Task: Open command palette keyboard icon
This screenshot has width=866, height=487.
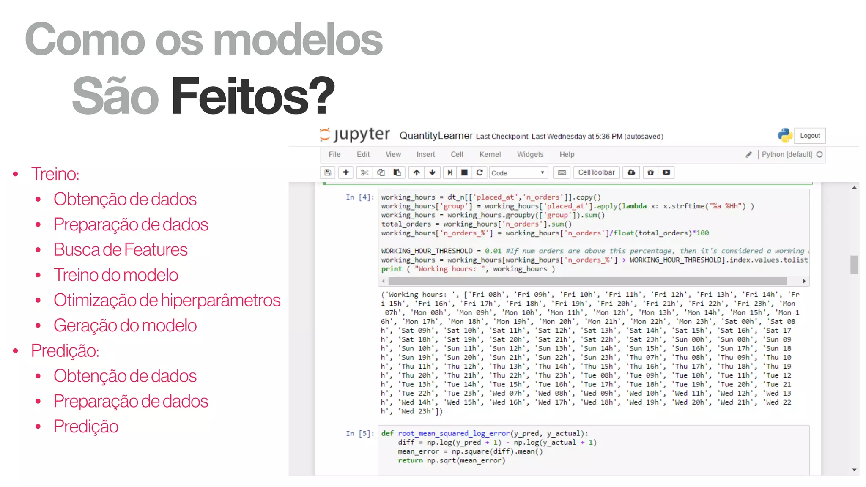Action: [x=562, y=172]
